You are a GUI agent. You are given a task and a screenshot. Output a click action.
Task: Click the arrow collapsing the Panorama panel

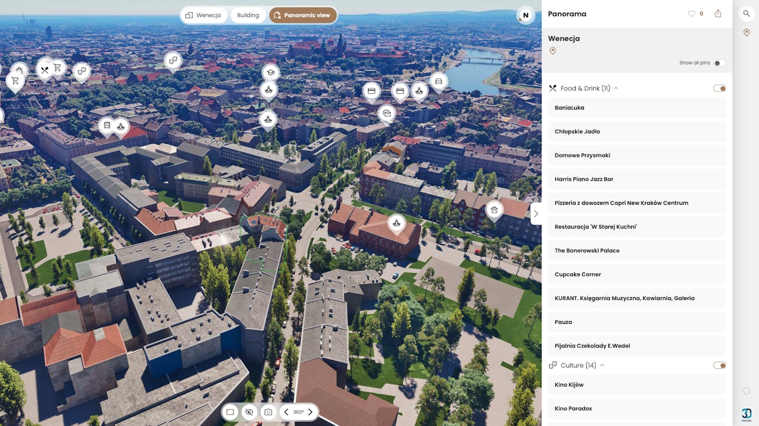[535, 213]
